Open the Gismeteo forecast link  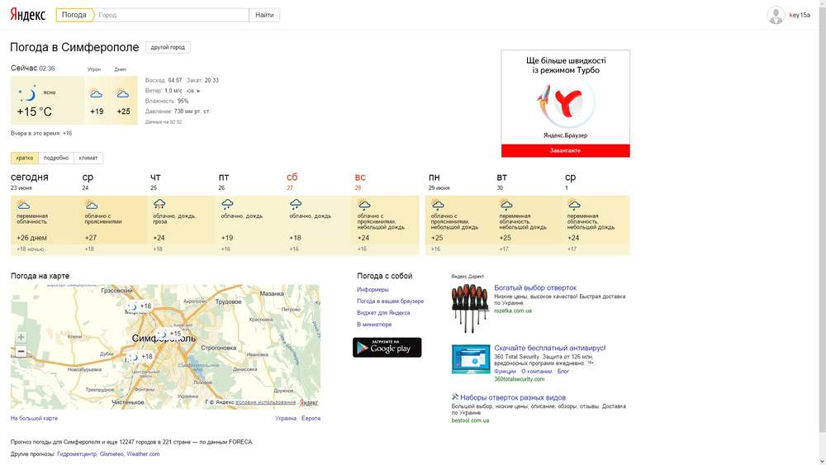[x=112, y=454]
